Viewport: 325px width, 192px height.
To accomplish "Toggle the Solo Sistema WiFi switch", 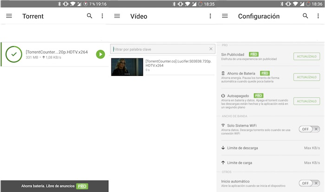I will (309, 129).
